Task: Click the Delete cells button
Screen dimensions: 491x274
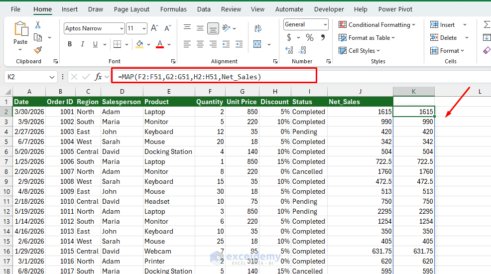Action: [x=443, y=37]
